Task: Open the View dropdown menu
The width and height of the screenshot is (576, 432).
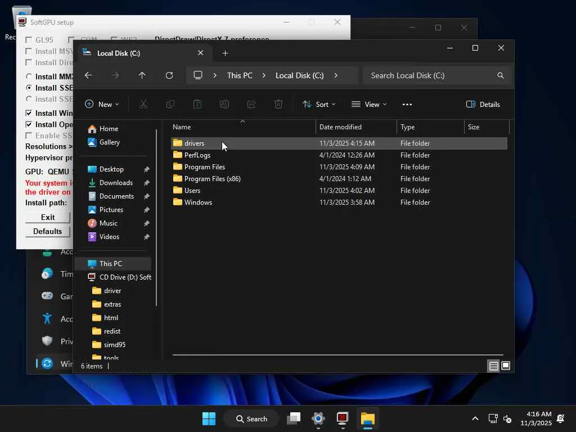Action: click(369, 104)
